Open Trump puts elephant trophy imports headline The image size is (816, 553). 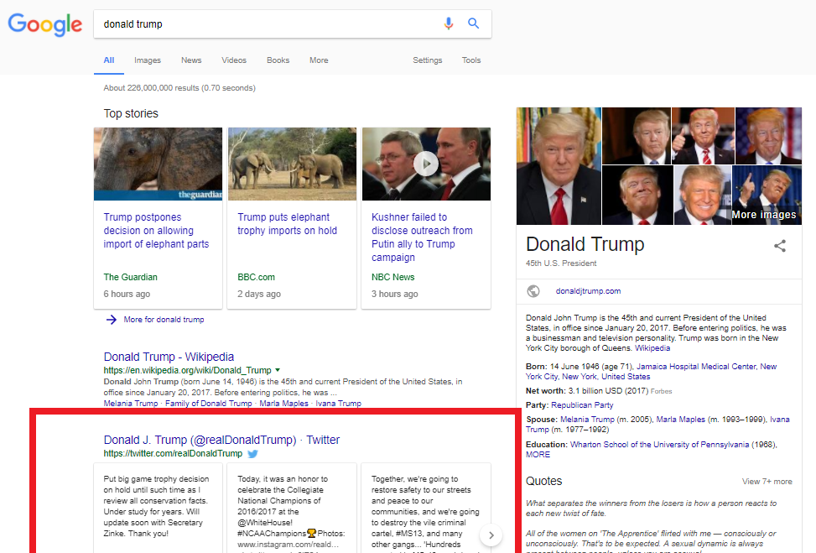(x=288, y=224)
